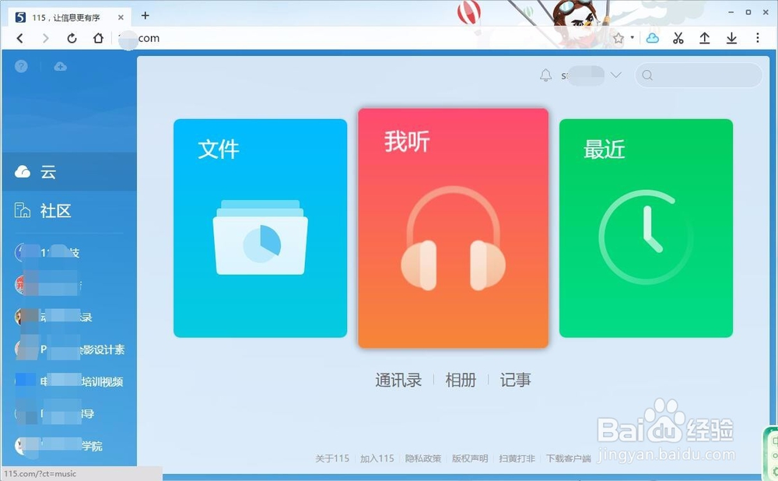Open the 下载客户端 footer link
778x481 pixels.
click(x=569, y=458)
